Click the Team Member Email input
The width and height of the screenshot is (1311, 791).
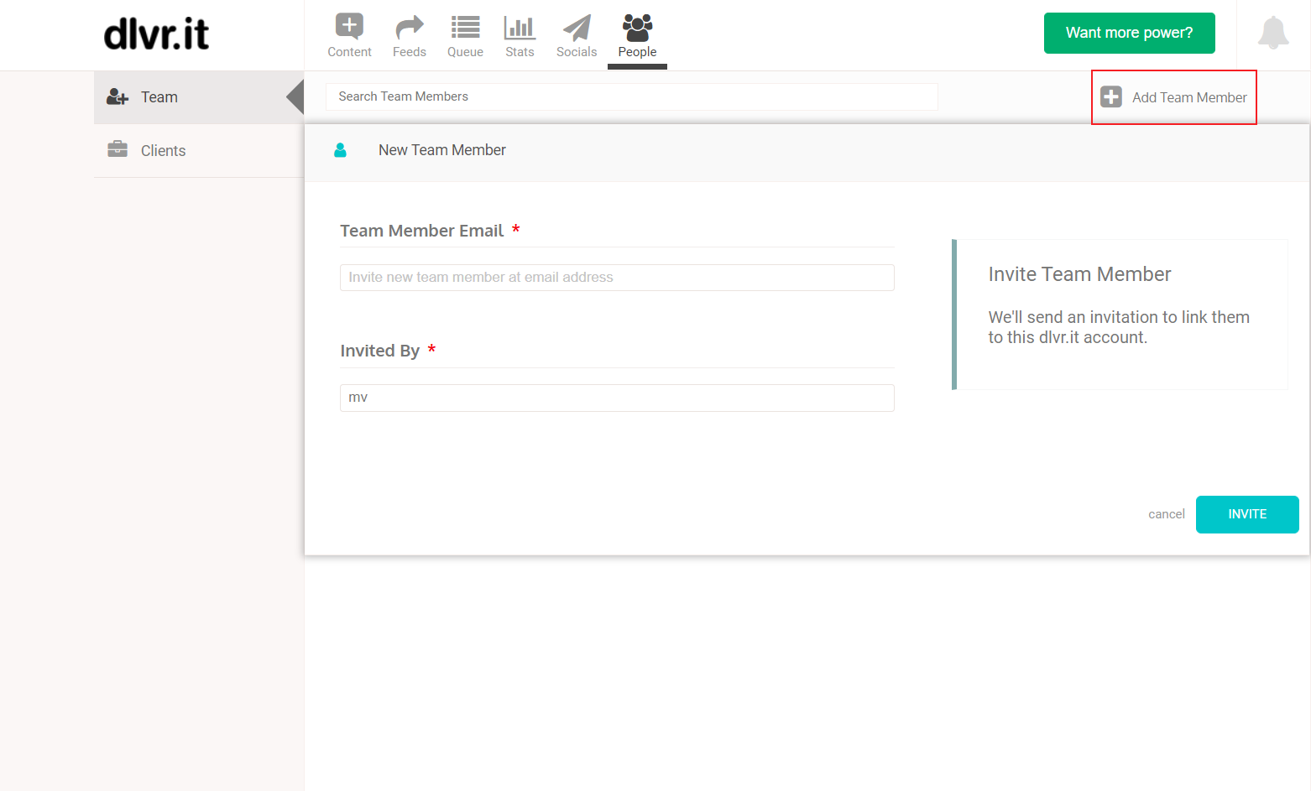[x=617, y=278]
